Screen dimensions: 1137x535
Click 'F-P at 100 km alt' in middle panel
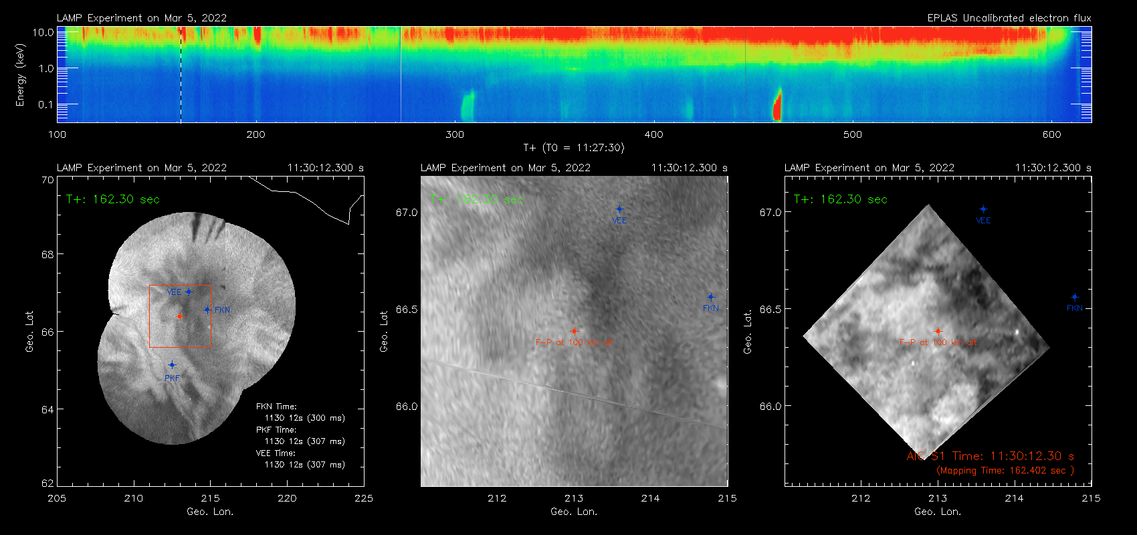point(574,342)
